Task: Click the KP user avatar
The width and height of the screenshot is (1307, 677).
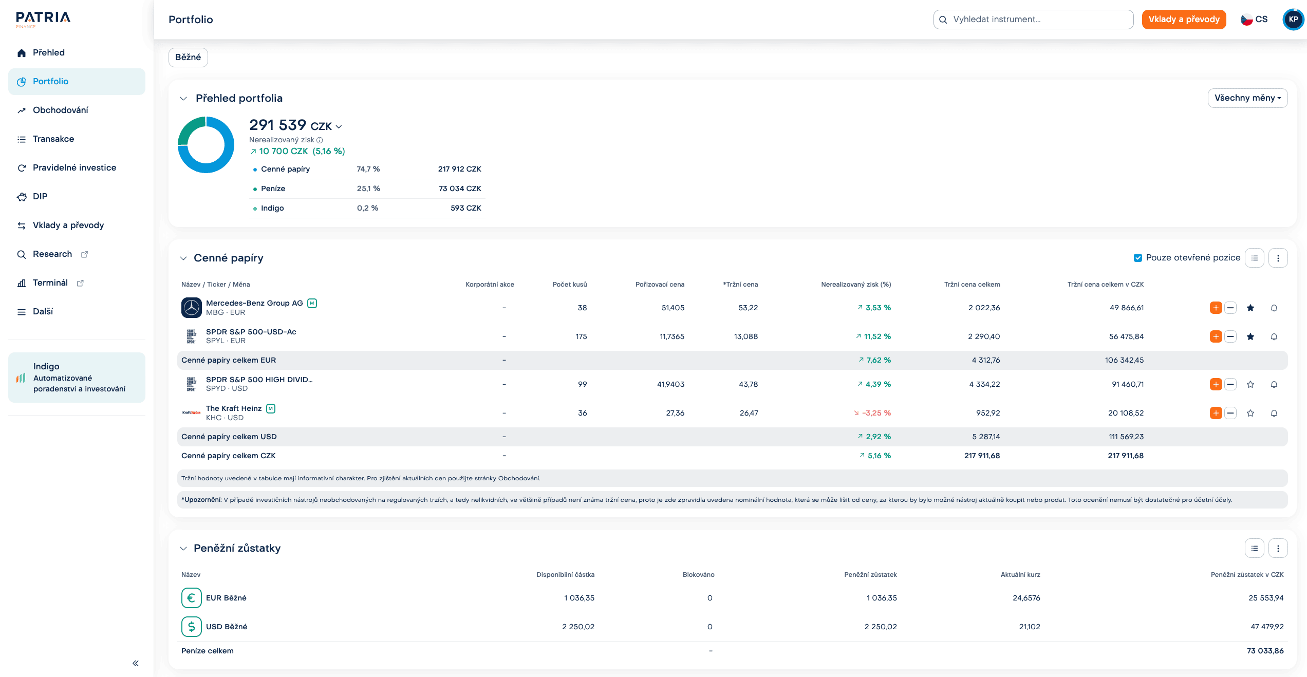Action: click(x=1293, y=20)
